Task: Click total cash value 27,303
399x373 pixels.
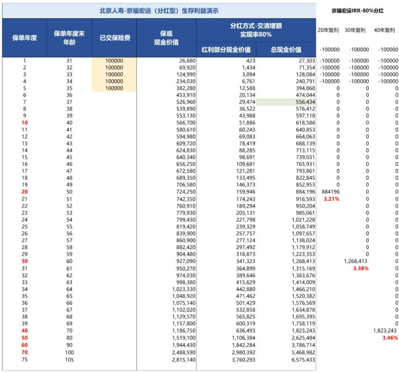Action: 307,61
